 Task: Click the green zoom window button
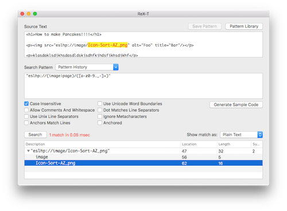[35, 14]
